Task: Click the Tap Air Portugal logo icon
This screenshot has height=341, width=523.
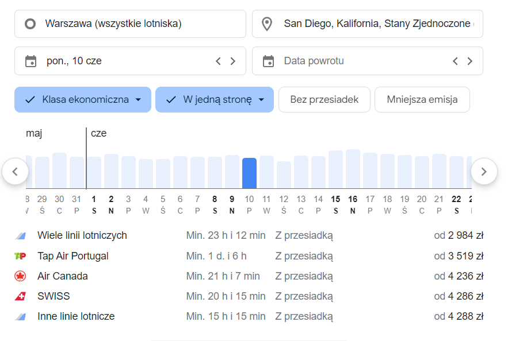Action: (x=20, y=256)
